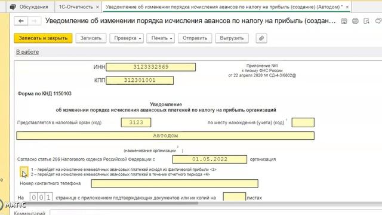Click the horizontal scrollbar of the form
Screen dimensions: 382x215
(x=112, y=203)
